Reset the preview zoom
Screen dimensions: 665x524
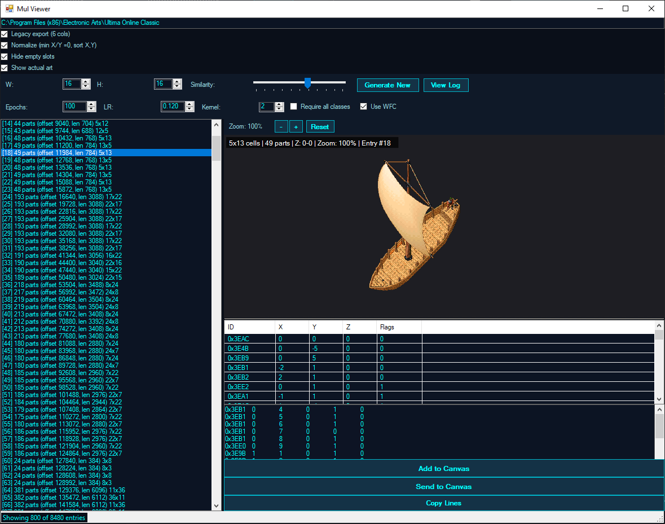point(320,127)
